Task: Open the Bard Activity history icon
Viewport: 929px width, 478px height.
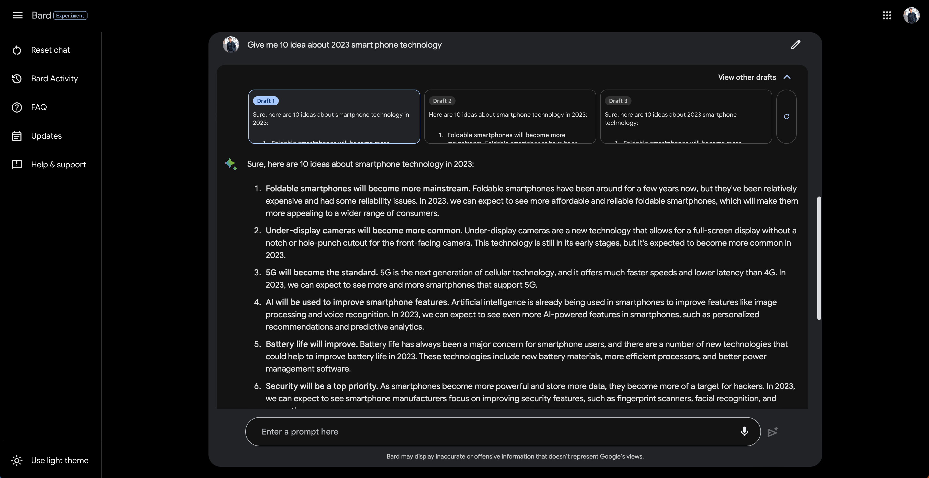Action: pyautogui.click(x=17, y=79)
